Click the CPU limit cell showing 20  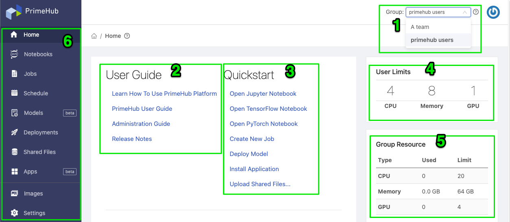pos(461,176)
